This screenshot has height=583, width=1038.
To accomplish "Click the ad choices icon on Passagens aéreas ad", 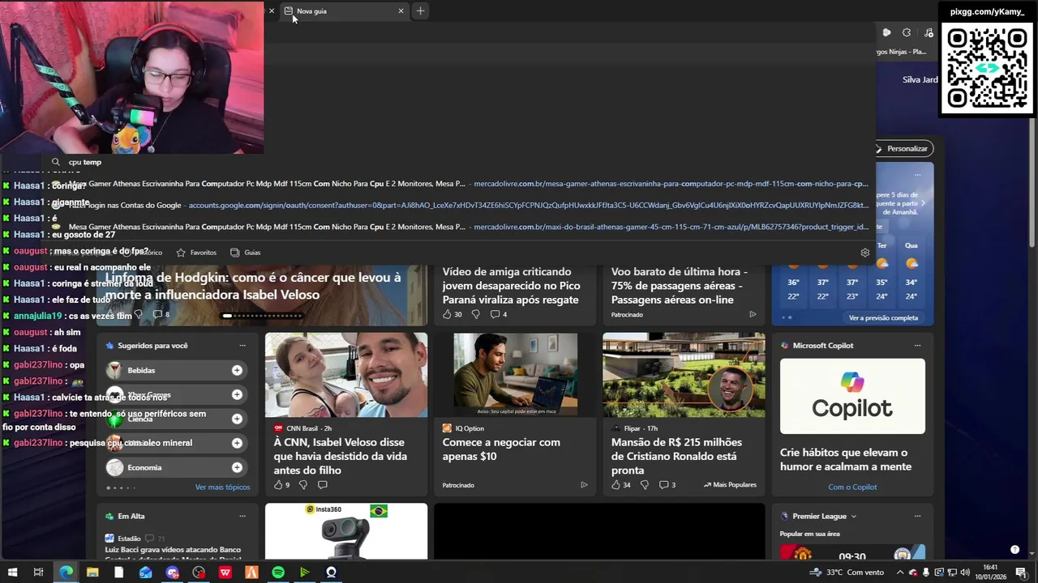I will pyautogui.click(x=753, y=314).
